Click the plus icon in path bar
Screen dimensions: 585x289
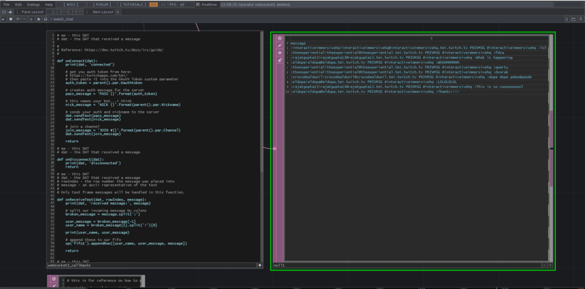[31, 19]
